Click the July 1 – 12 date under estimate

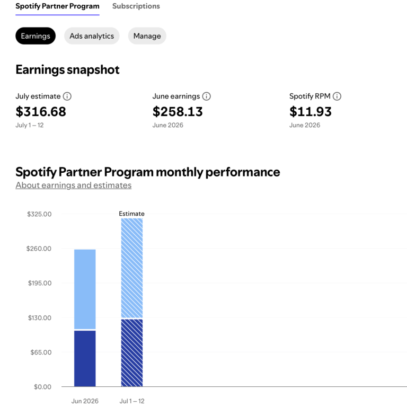(x=30, y=125)
